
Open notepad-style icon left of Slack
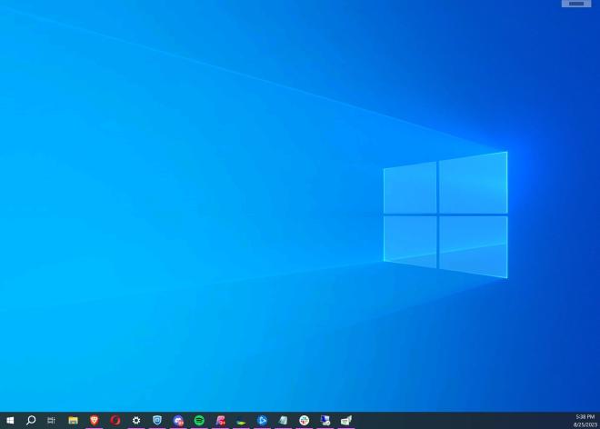[283, 421]
